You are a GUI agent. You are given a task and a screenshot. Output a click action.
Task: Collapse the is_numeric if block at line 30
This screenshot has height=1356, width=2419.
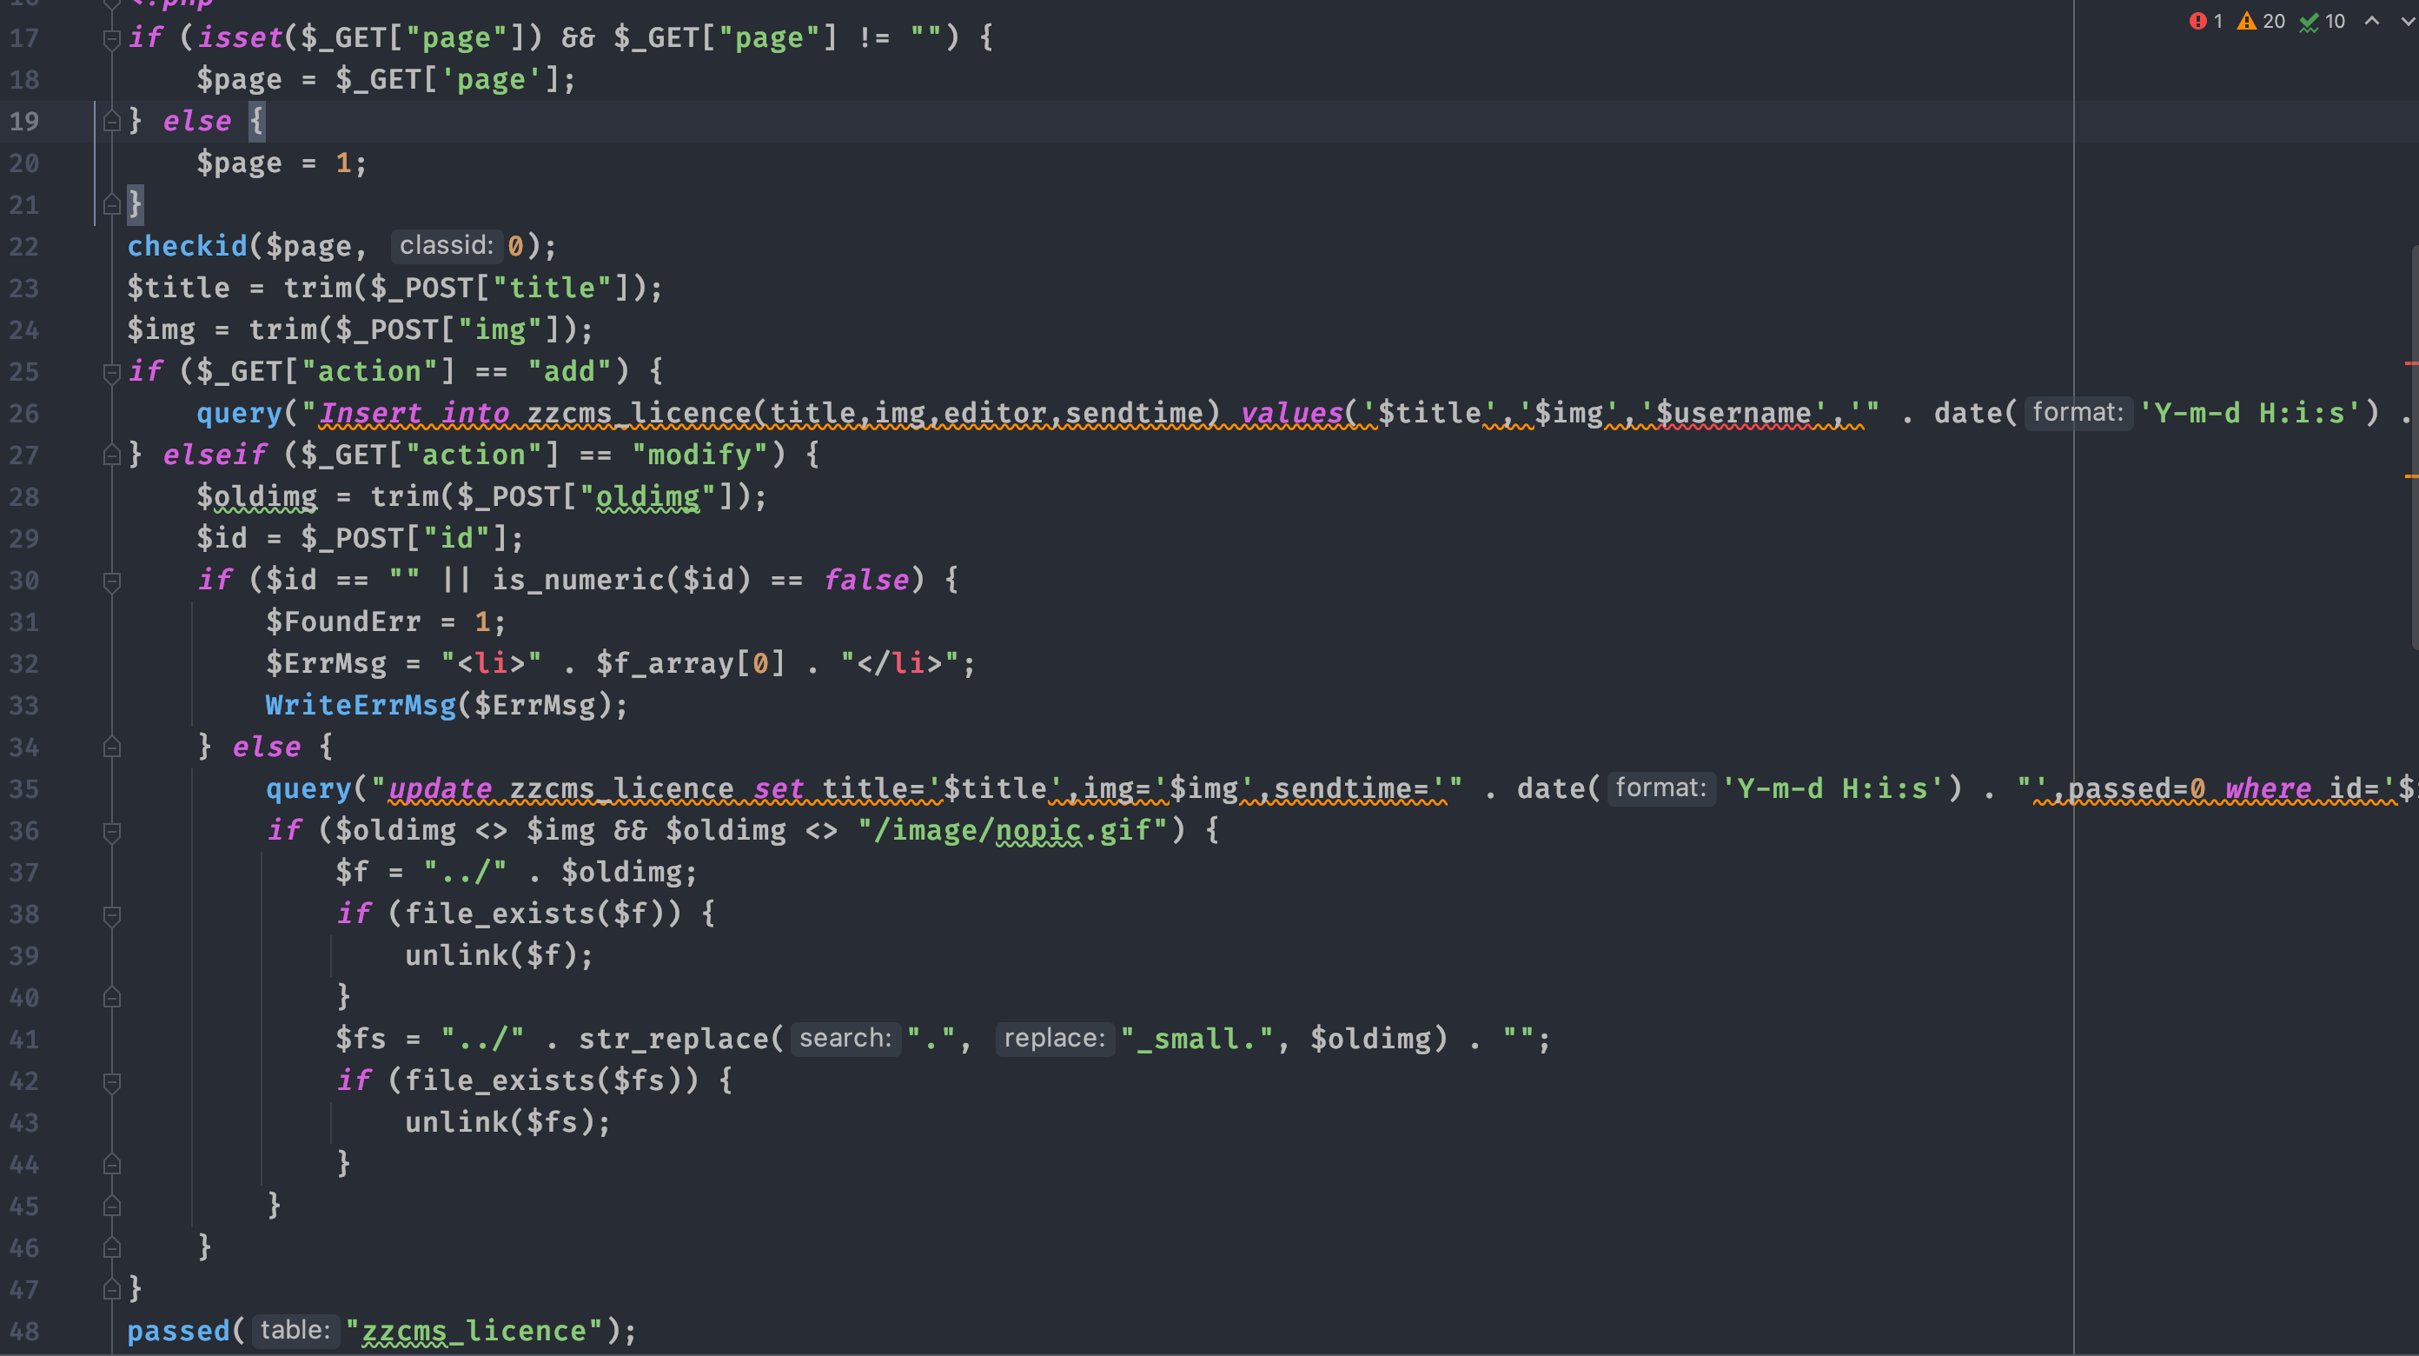pyautogui.click(x=111, y=581)
